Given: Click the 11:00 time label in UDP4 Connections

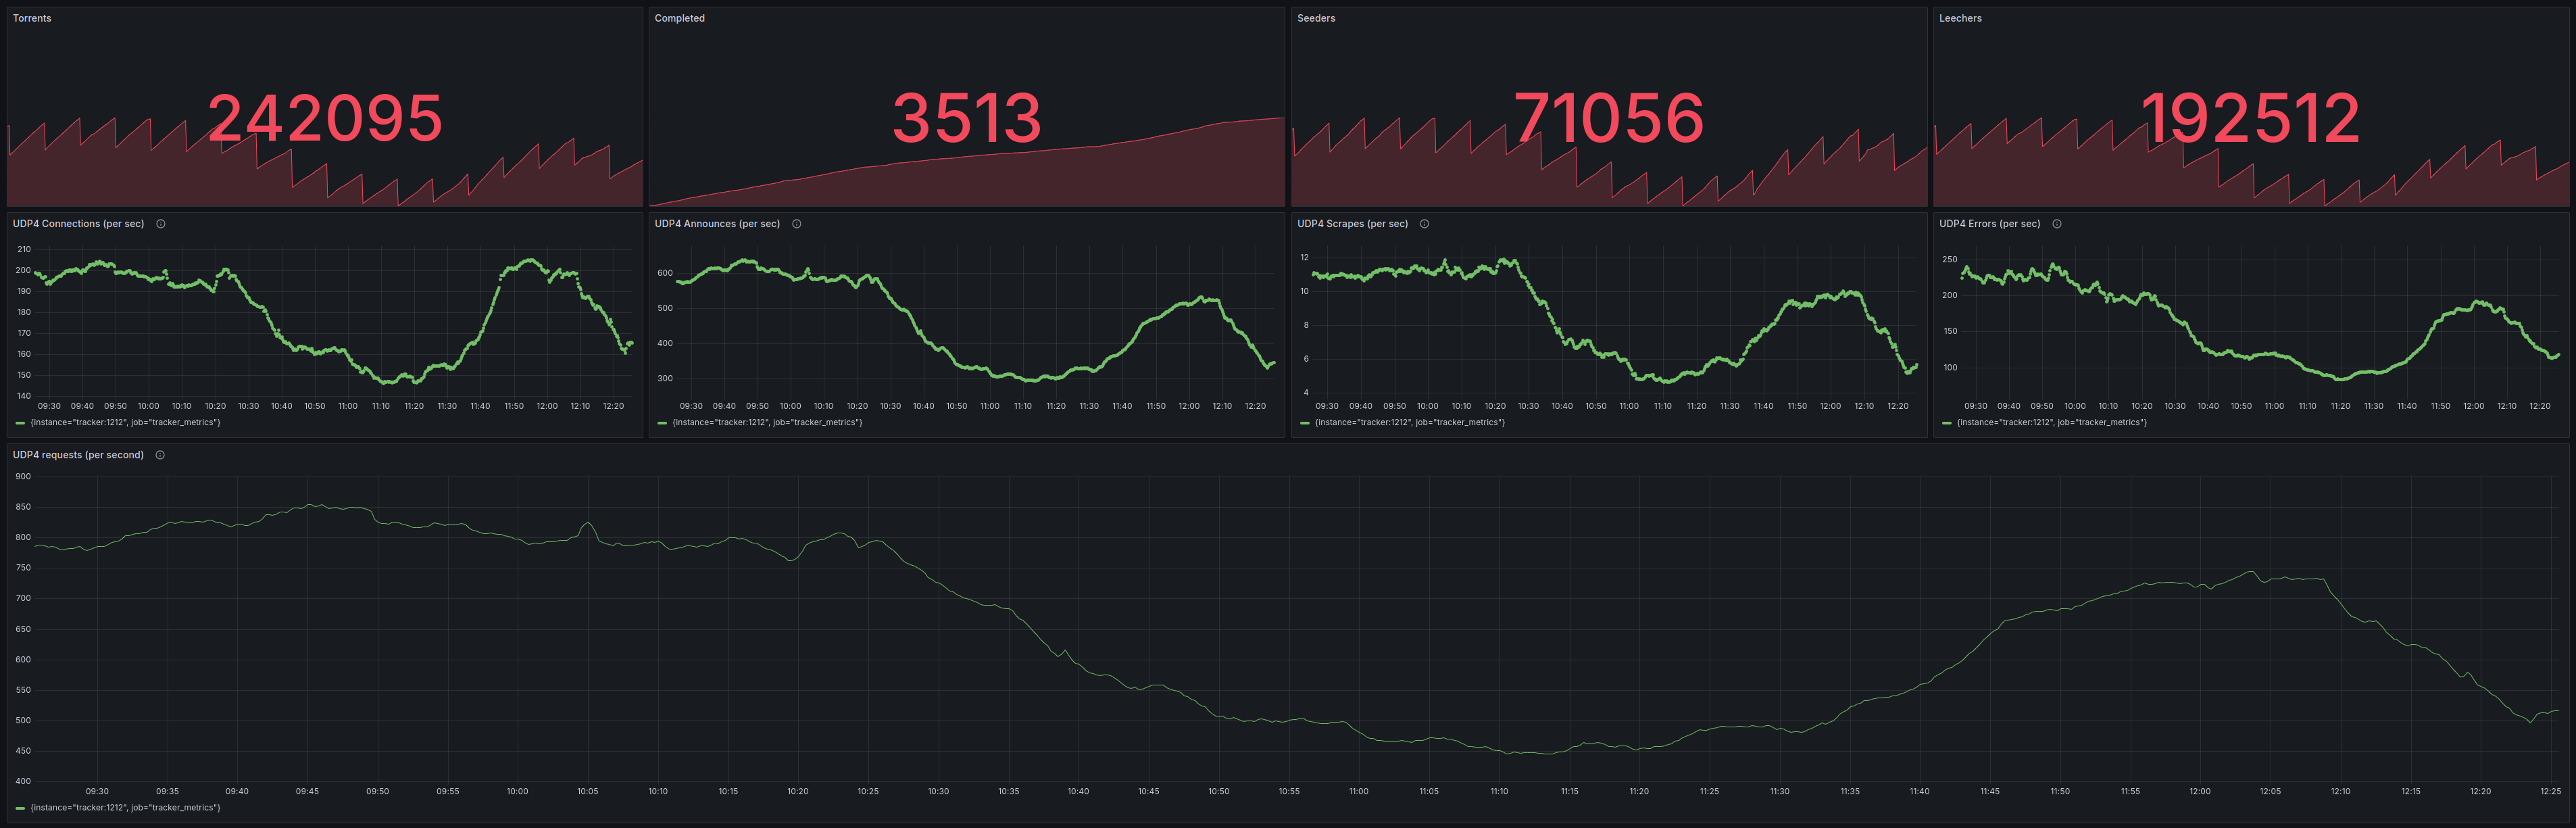Looking at the screenshot, I should [348, 406].
